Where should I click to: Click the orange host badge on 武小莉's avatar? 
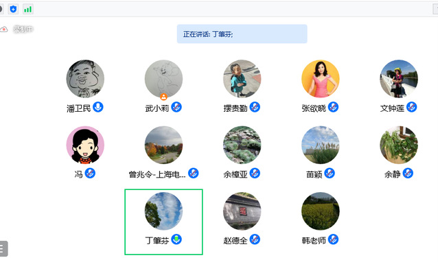click(x=163, y=97)
